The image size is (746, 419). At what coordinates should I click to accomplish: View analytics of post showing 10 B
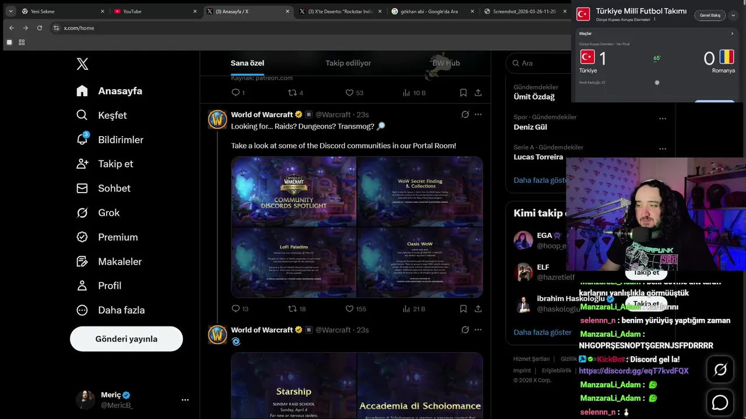pos(414,93)
